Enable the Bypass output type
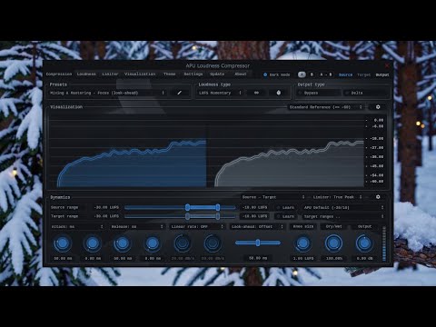Image resolution: width=436 pixels, height=327 pixels. [318, 93]
